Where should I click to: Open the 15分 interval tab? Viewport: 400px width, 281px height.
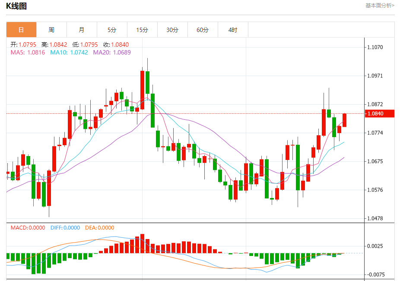142,30
